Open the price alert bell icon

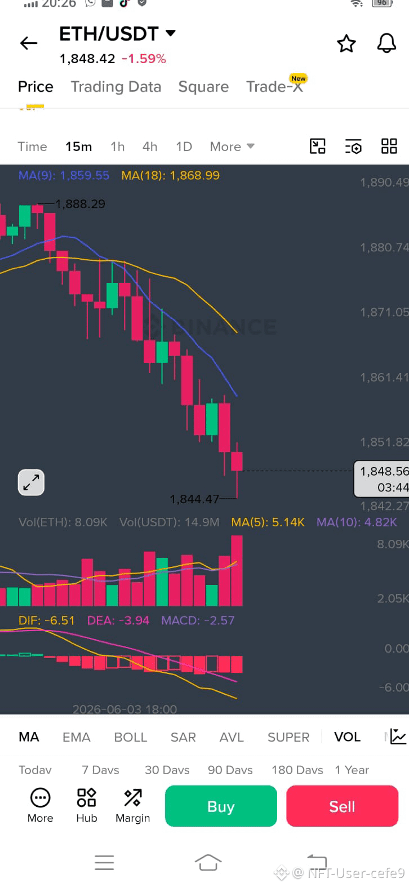tap(386, 43)
